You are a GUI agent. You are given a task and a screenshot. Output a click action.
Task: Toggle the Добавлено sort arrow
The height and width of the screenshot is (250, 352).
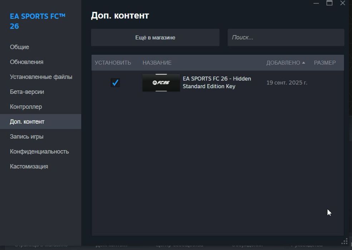[x=303, y=63]
